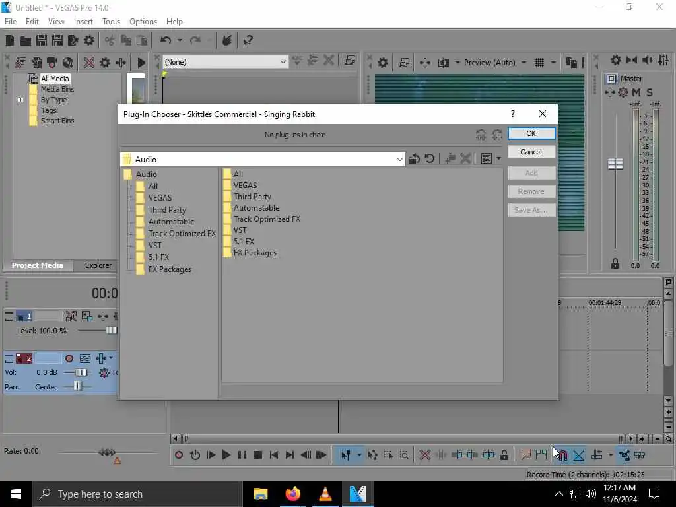Toggle Master bus Mute button M

coord(636,92)
